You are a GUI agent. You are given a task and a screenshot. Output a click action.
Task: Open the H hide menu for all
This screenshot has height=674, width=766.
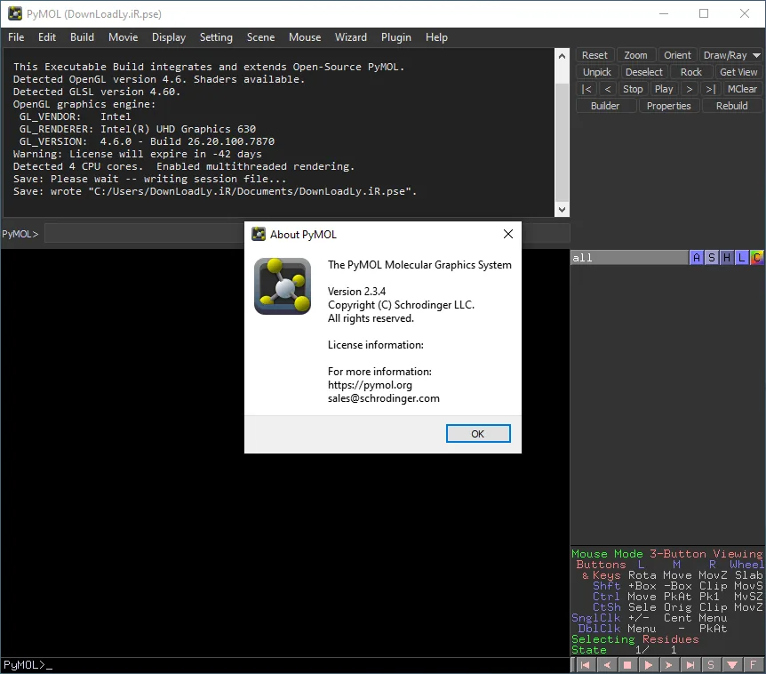[727, 258]
